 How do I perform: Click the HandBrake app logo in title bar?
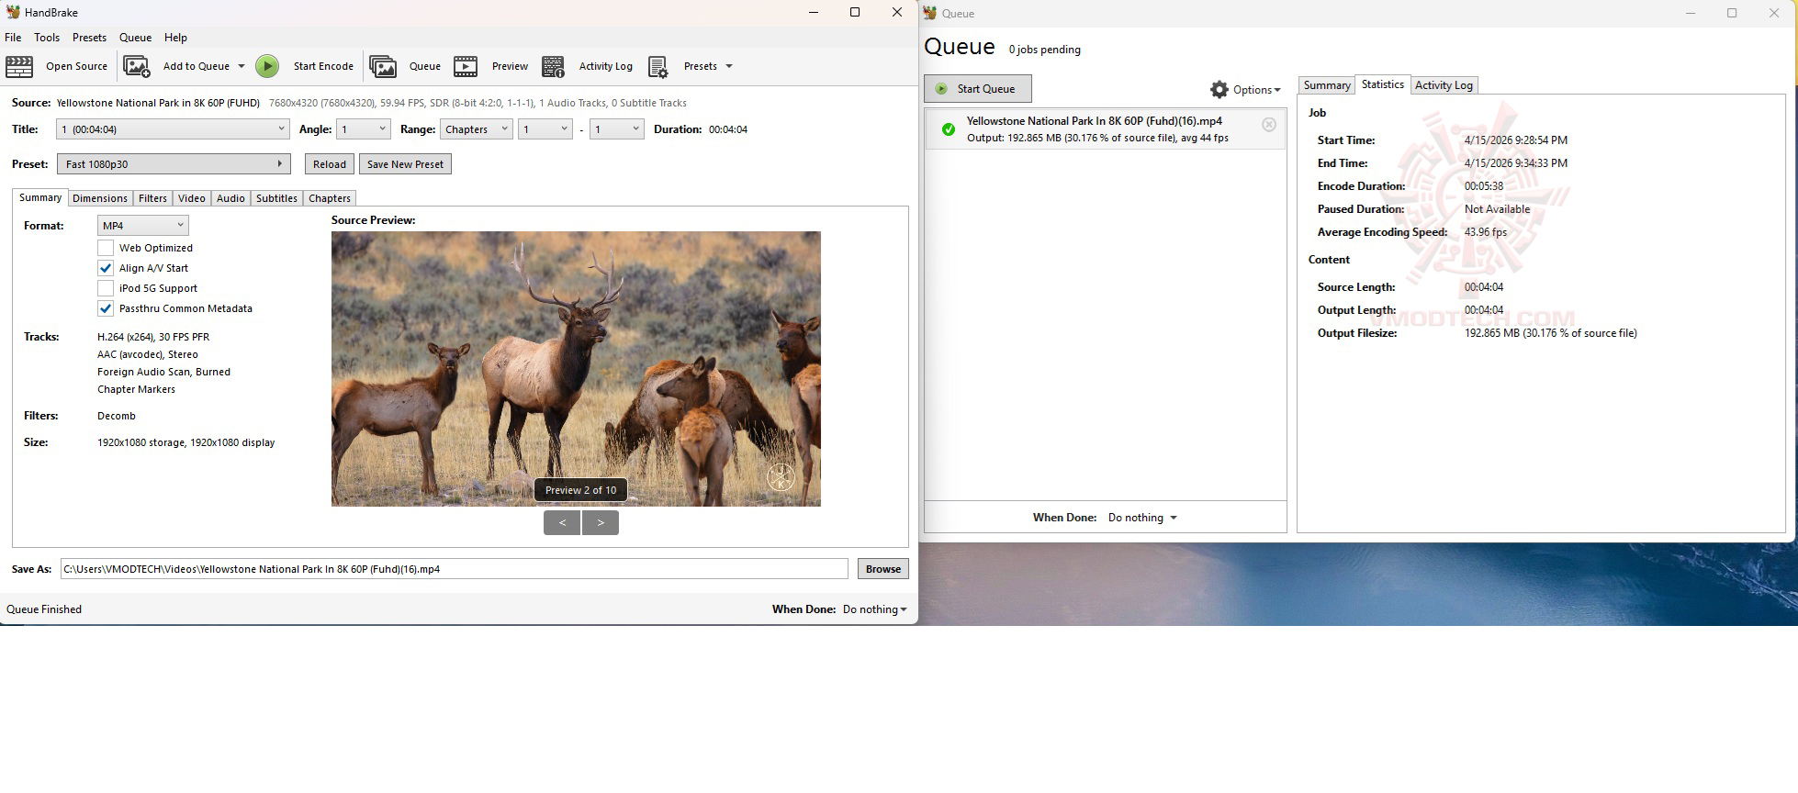pyautogui.click(x=13, y=12)
